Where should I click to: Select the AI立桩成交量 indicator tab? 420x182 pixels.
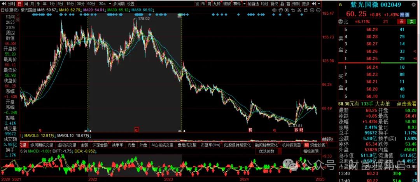(x=162, y=145)
